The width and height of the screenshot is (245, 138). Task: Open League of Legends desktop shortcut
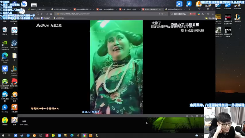click(14, 71)
